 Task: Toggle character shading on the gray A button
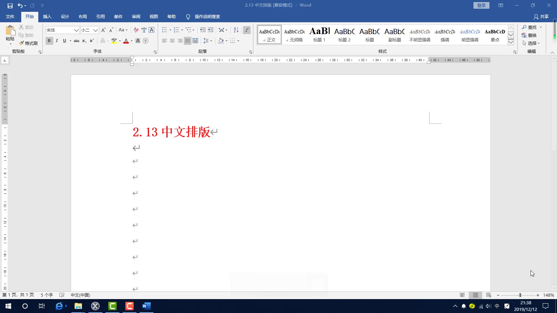(x=138, y=41)
